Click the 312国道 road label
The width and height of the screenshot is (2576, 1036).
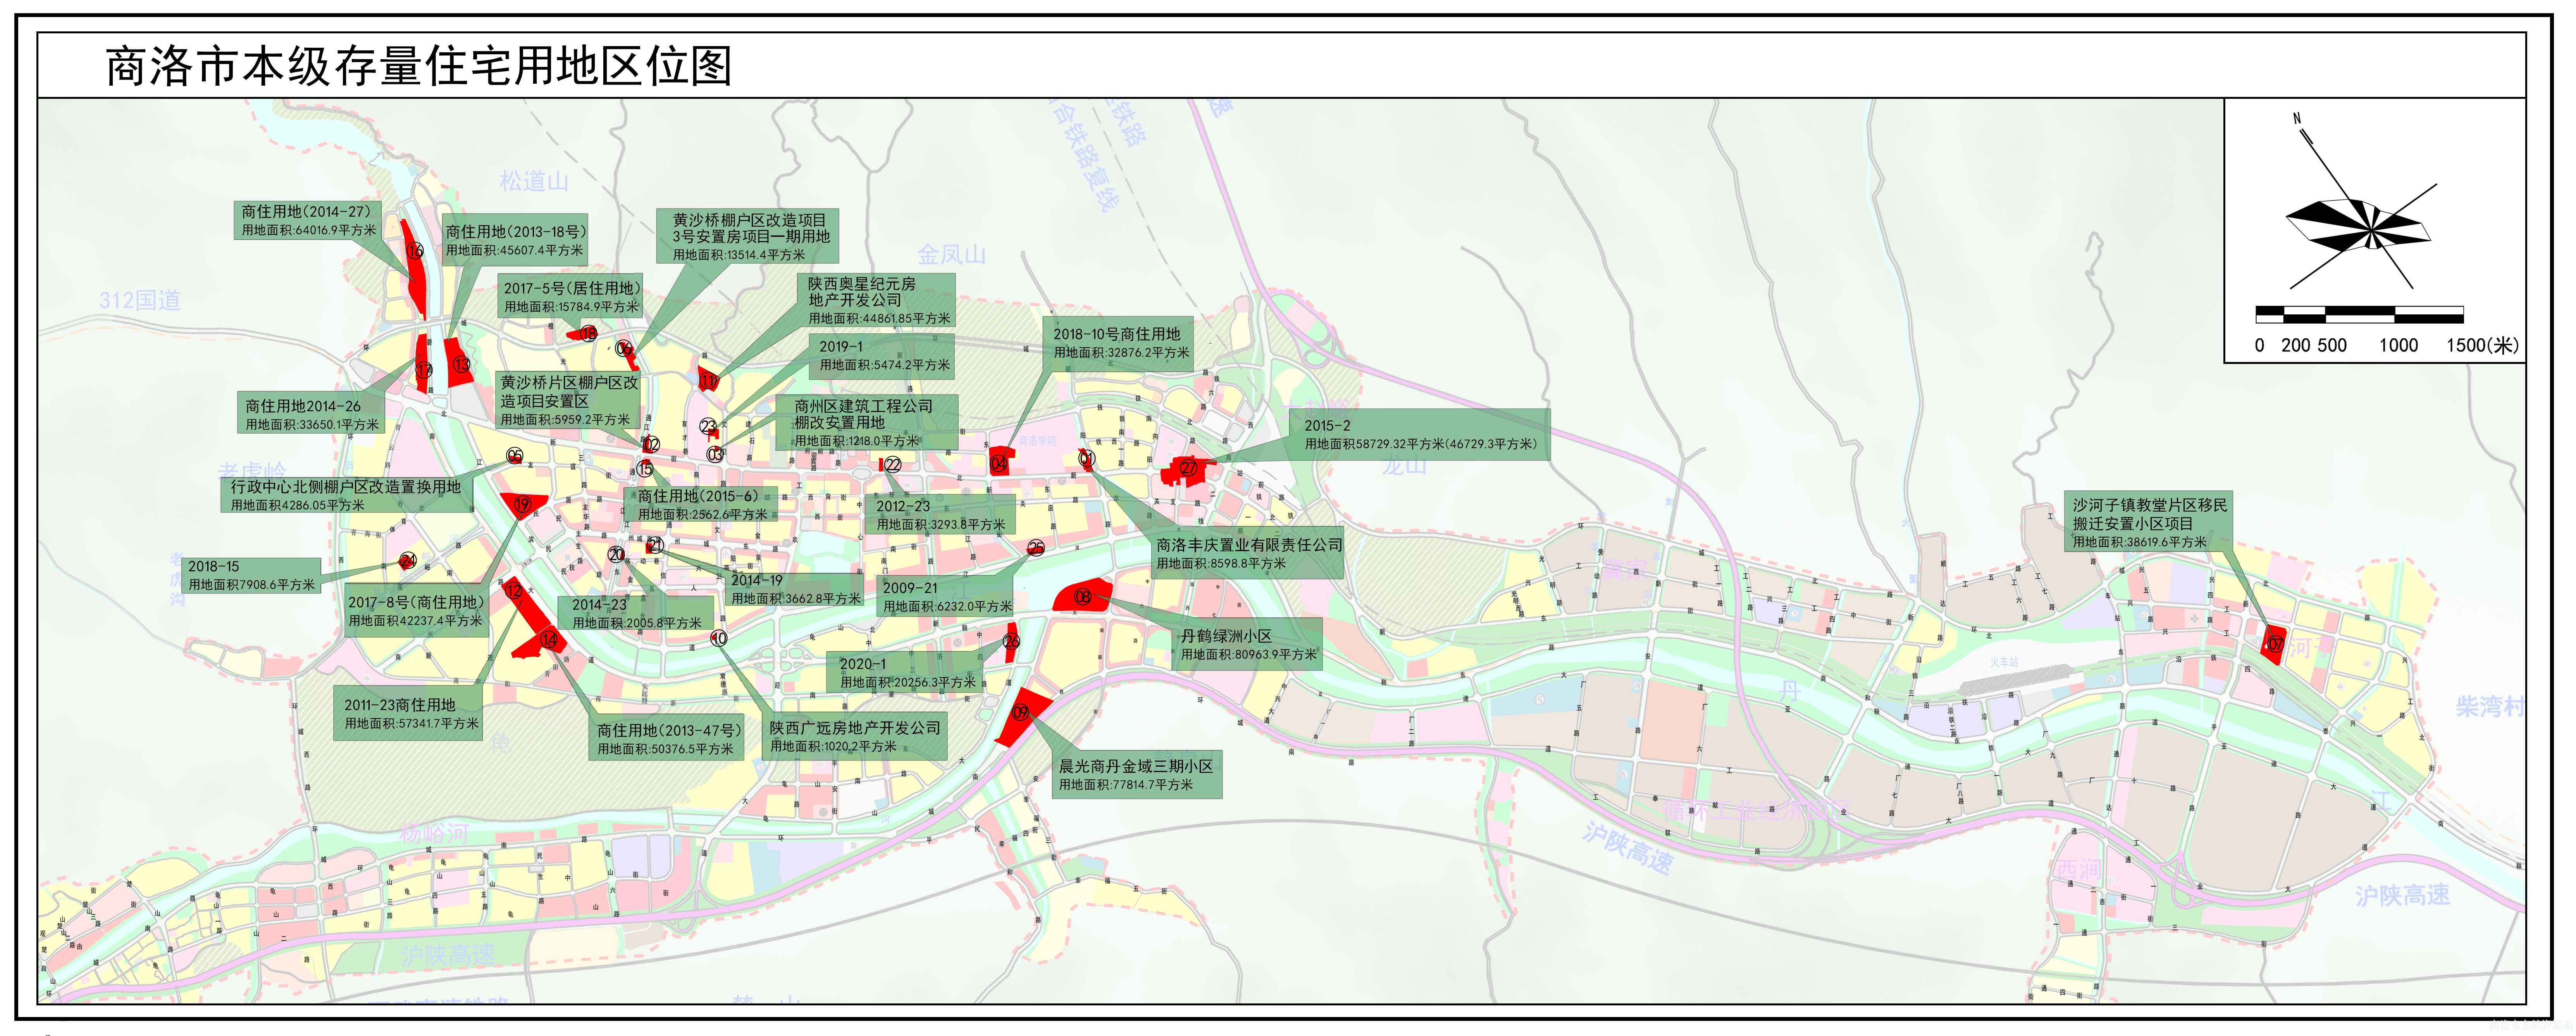pos(140,300)
